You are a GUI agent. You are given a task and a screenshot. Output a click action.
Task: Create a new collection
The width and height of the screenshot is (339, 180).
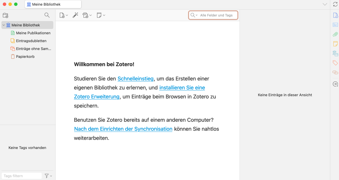(5, 15)
